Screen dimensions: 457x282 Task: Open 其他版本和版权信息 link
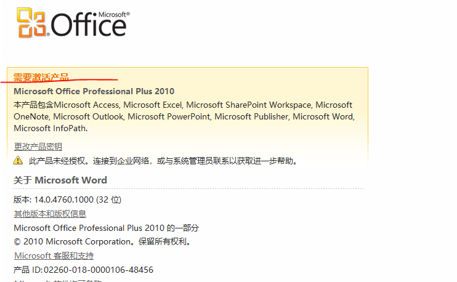pyautogui.click(x=50, y=214)
